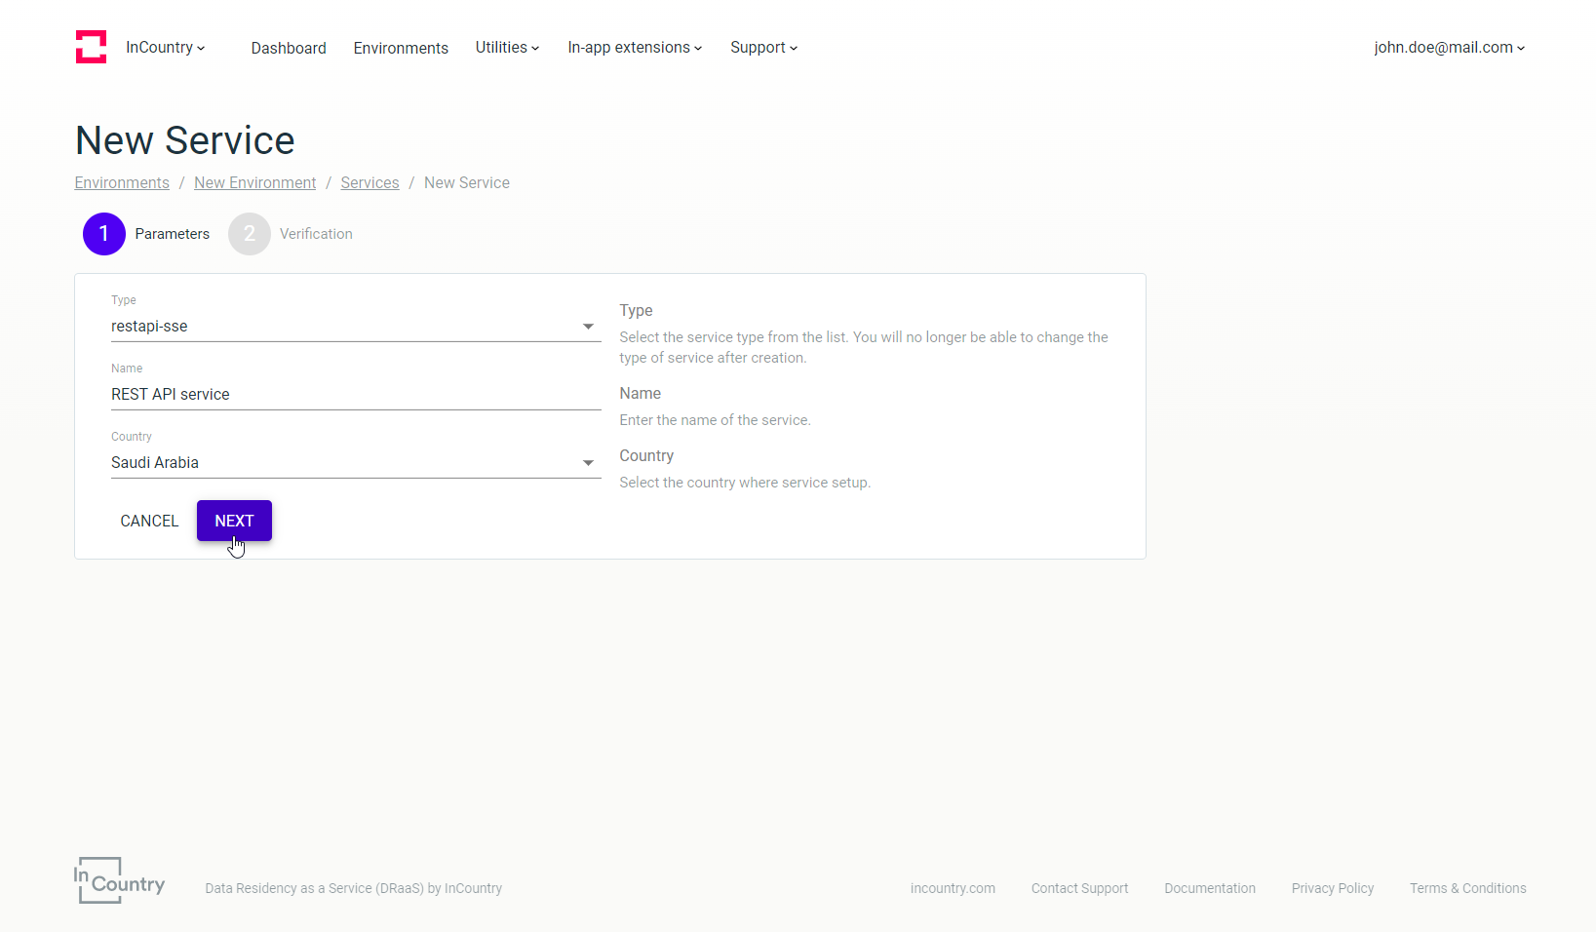Viewport: 1596px width, 932px height.
Task: Click the InCountry red logo icon
Action: [x=91, y=47]
